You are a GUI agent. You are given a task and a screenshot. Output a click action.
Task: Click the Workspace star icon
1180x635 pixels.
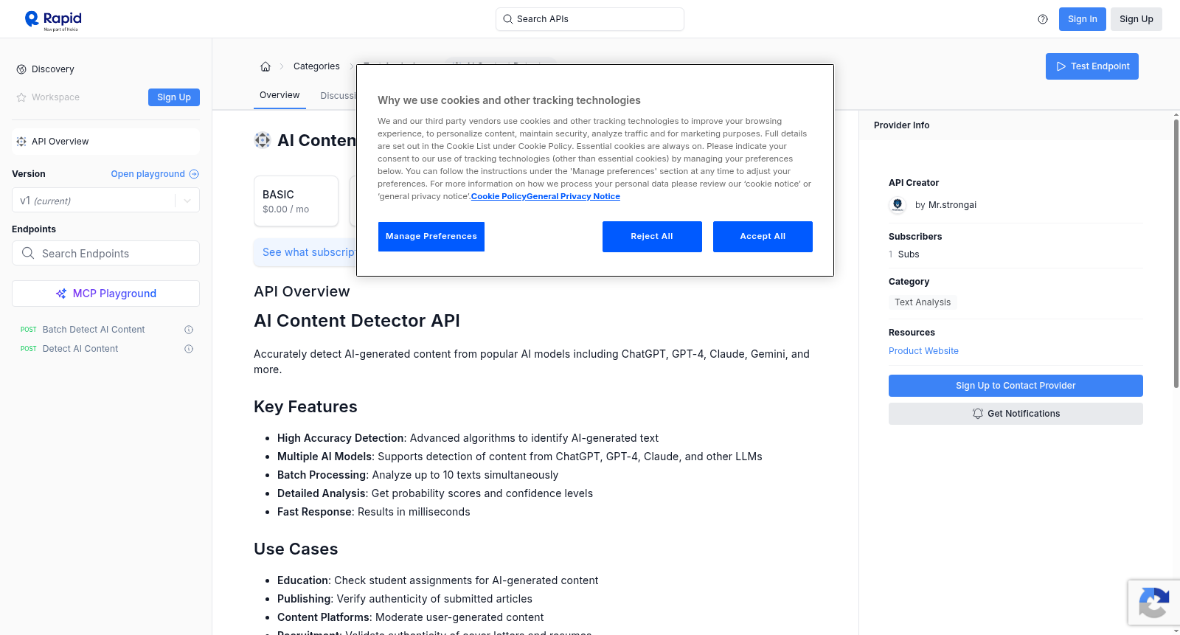click(21, 97)
